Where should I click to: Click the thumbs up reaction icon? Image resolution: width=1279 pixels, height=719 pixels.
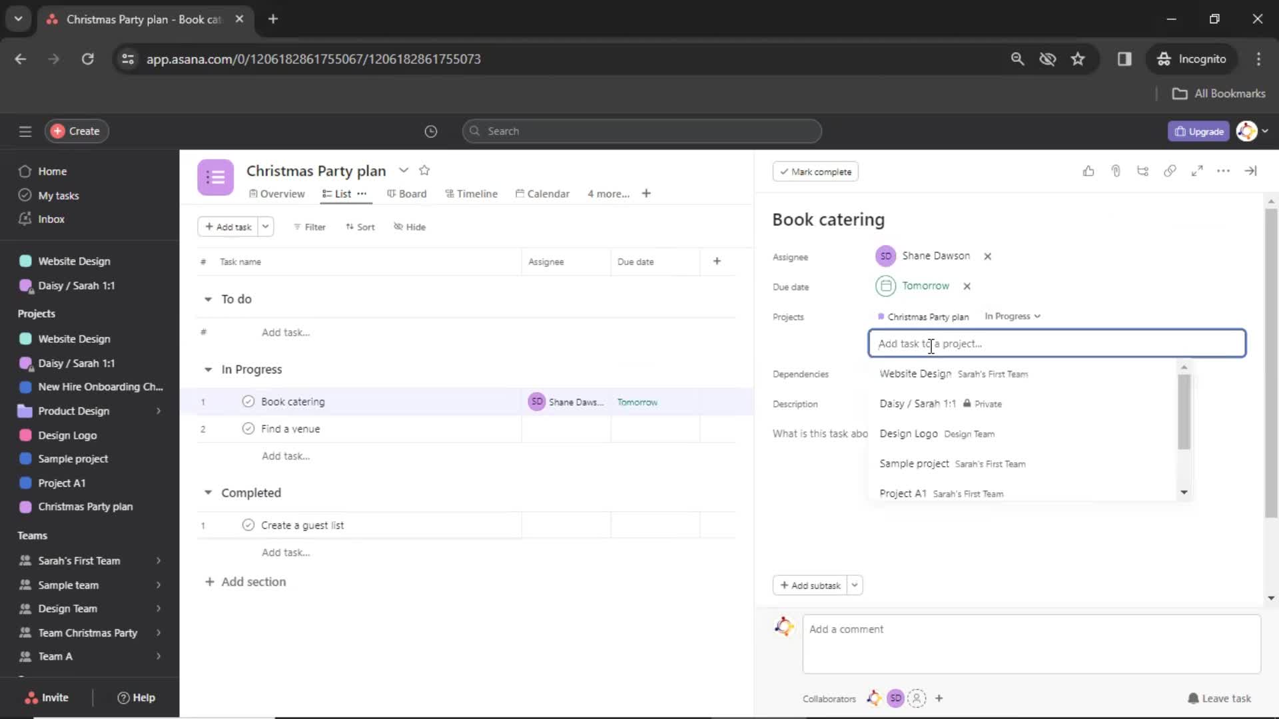pos(1088,172)
